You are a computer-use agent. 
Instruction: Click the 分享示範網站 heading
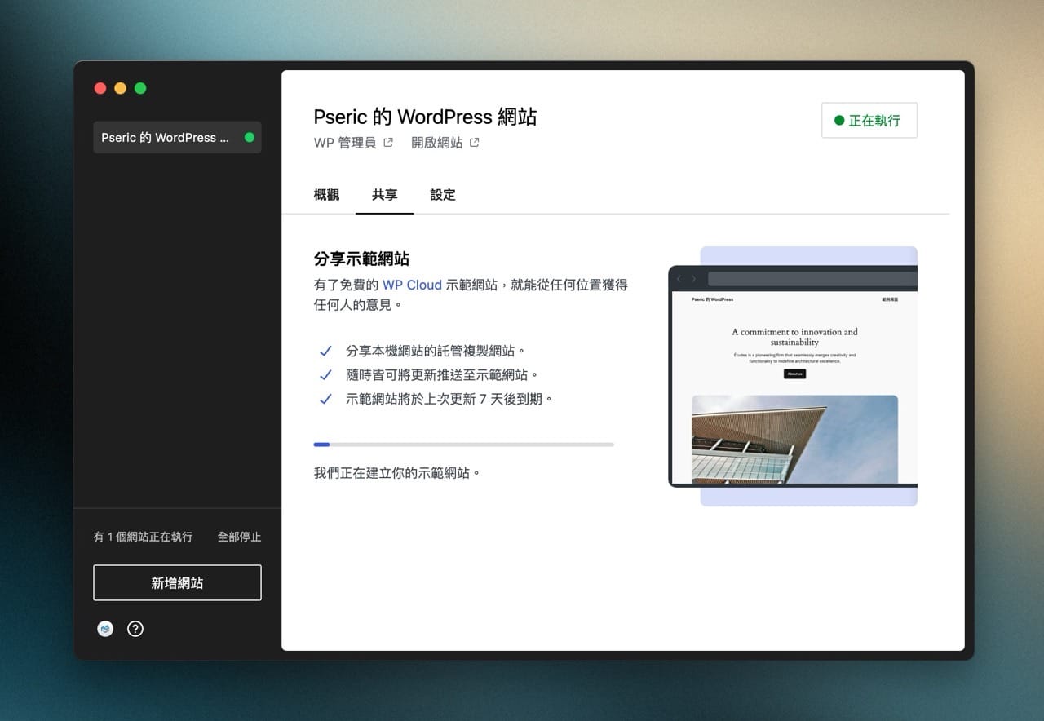click(x=361, y=259)
